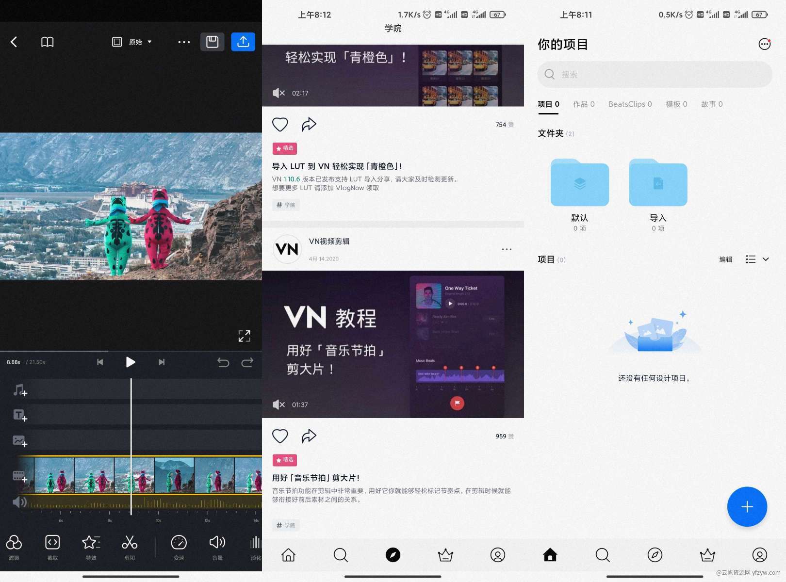The width and height of the screenshot is (786, 582).
Task: Select the 项目 0 tab
Action: click(x=548, y=104)
